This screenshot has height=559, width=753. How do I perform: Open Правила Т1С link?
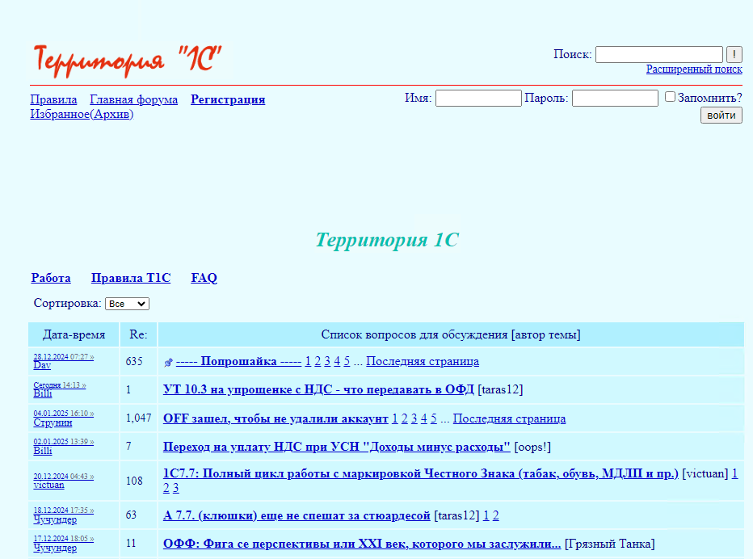tap(131, 278)
